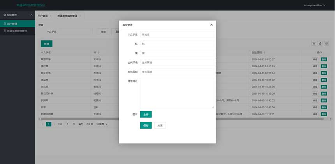Close the 新疆草地植物管理 tab via its x icon
Screen dimensions: 335x164
[x=80, y=16]
